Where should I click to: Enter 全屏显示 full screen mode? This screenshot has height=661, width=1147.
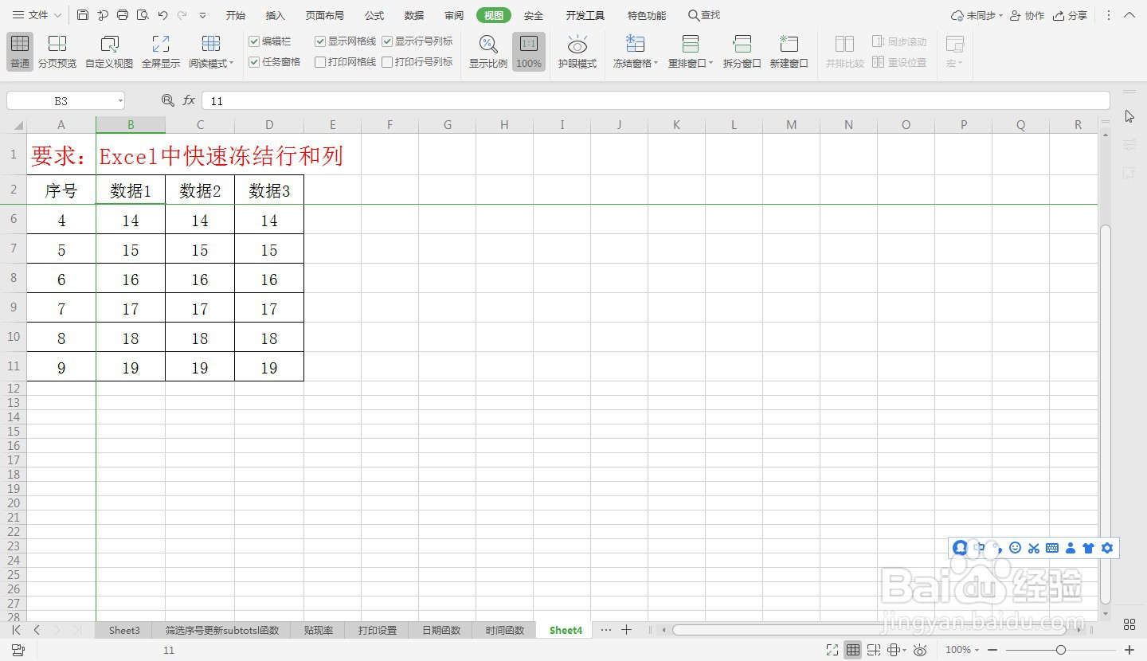[161, 52]
